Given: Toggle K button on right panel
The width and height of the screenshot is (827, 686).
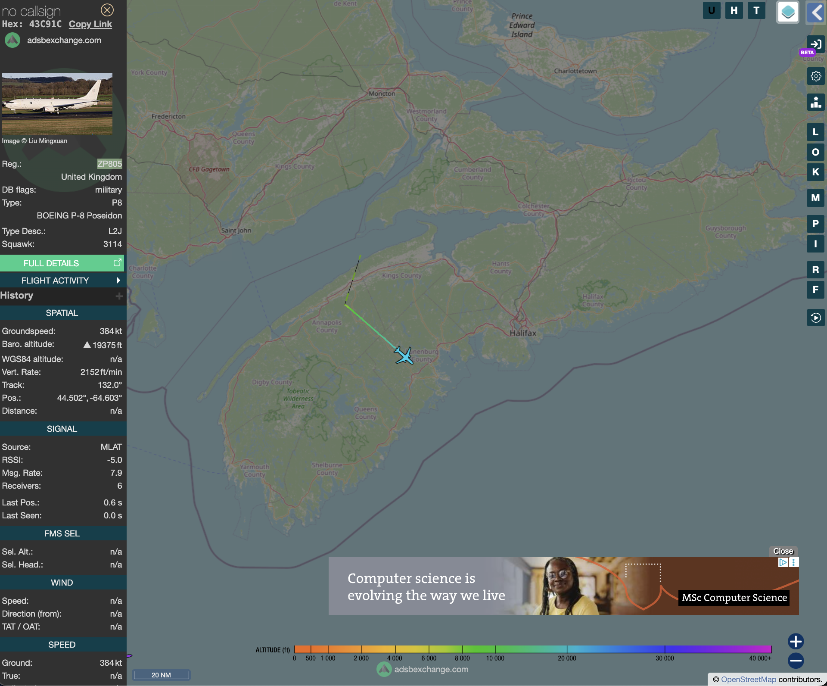Looking at the screenshot, I should click(816, 172).
